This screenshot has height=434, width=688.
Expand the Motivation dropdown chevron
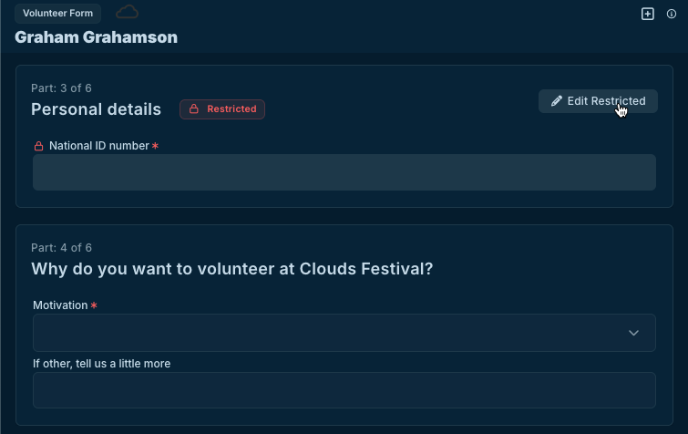634,333
